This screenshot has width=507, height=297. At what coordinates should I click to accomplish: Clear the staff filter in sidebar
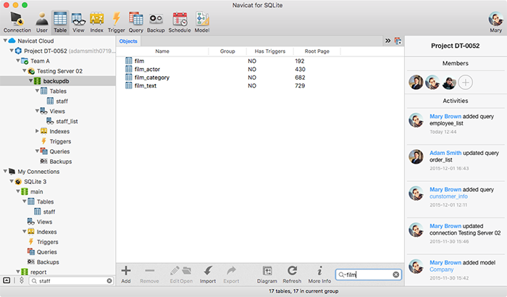click(109, 281)
